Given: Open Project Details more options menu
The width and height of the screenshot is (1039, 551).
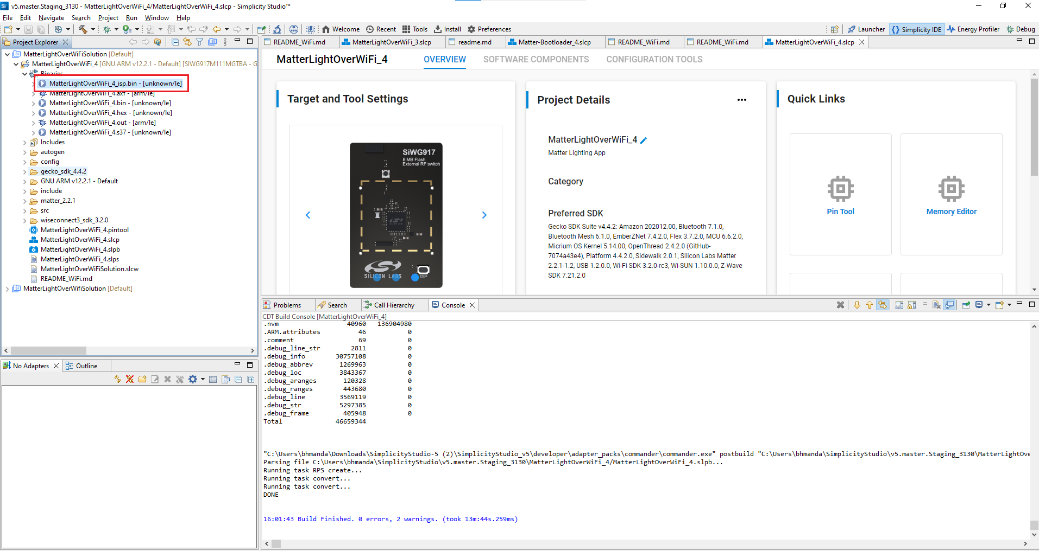Looking at the screenshot, I should tap(742, 100).
